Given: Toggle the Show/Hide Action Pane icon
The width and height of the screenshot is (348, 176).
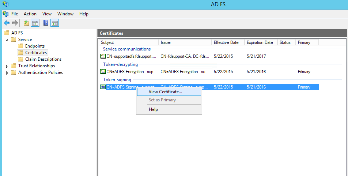Looking at the screenshot, I should click(54, 23).
